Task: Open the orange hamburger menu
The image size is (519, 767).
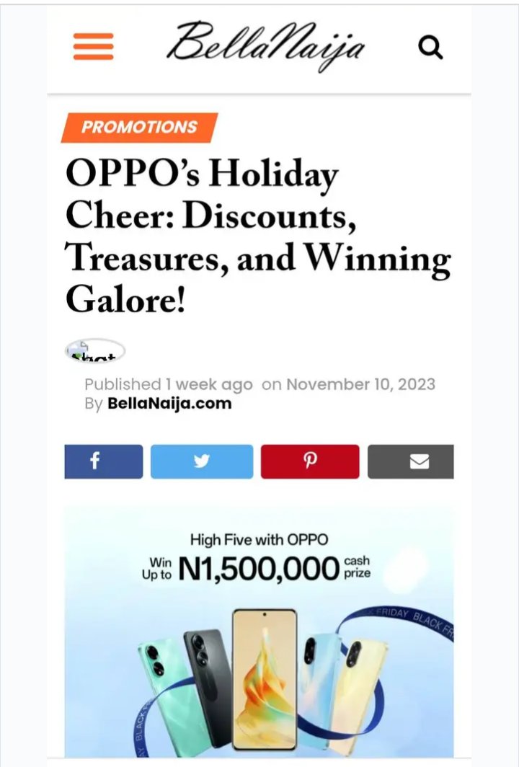Action: coord(94,46)
